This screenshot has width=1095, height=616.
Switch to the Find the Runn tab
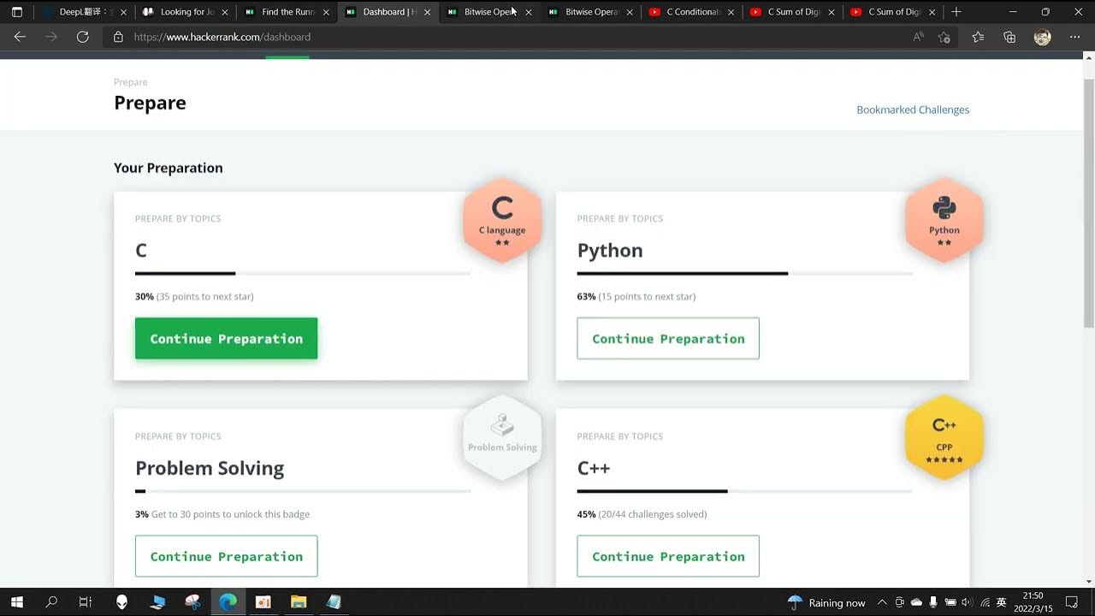[x=288, y=12]
